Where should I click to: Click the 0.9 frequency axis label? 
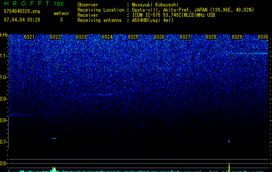coord(4,99)
